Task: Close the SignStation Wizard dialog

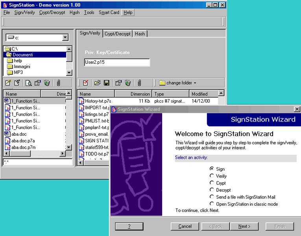Action: click(297, 109)
